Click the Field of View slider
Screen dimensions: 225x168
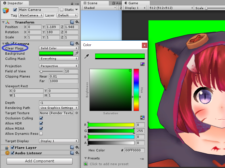51,71
